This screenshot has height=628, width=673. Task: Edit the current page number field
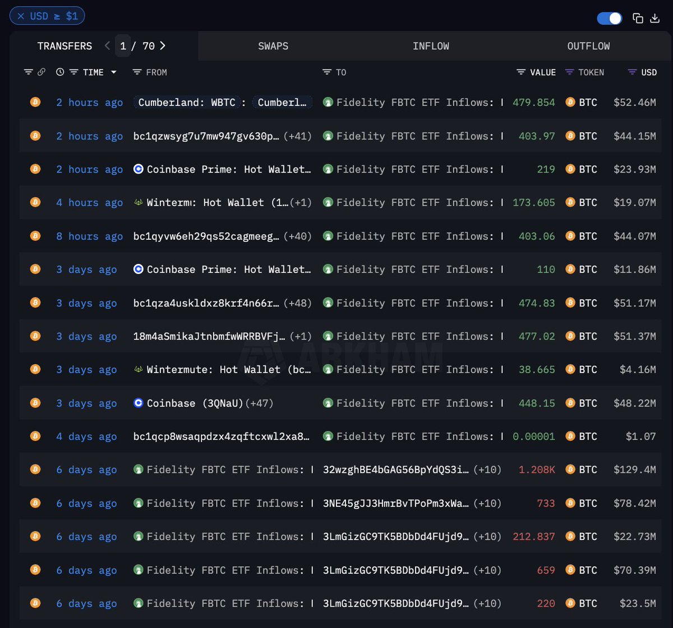123,46
